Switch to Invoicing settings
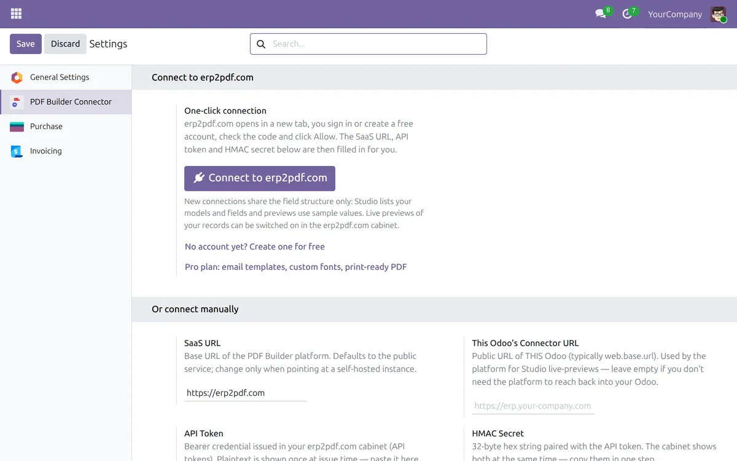The height and width of the screenshot is (461, 737). pos(66,151)
